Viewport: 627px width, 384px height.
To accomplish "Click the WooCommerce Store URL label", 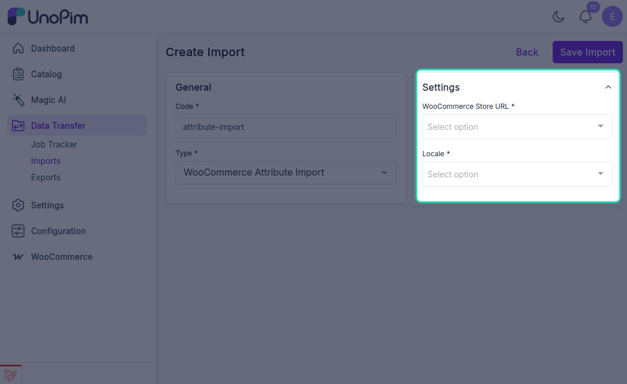I will pyautogui.click(x=468, y=107).
